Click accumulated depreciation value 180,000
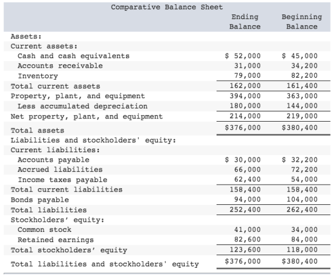Image resolution: width=336 pixels, height=278 pixels. [x=245, y=105]
